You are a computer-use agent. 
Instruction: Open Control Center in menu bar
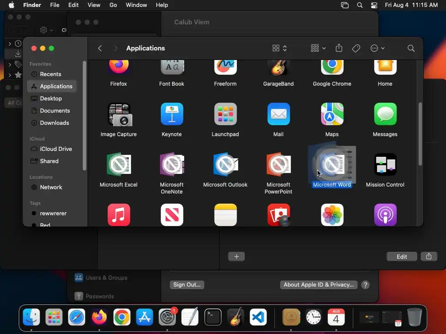(374, 5)
